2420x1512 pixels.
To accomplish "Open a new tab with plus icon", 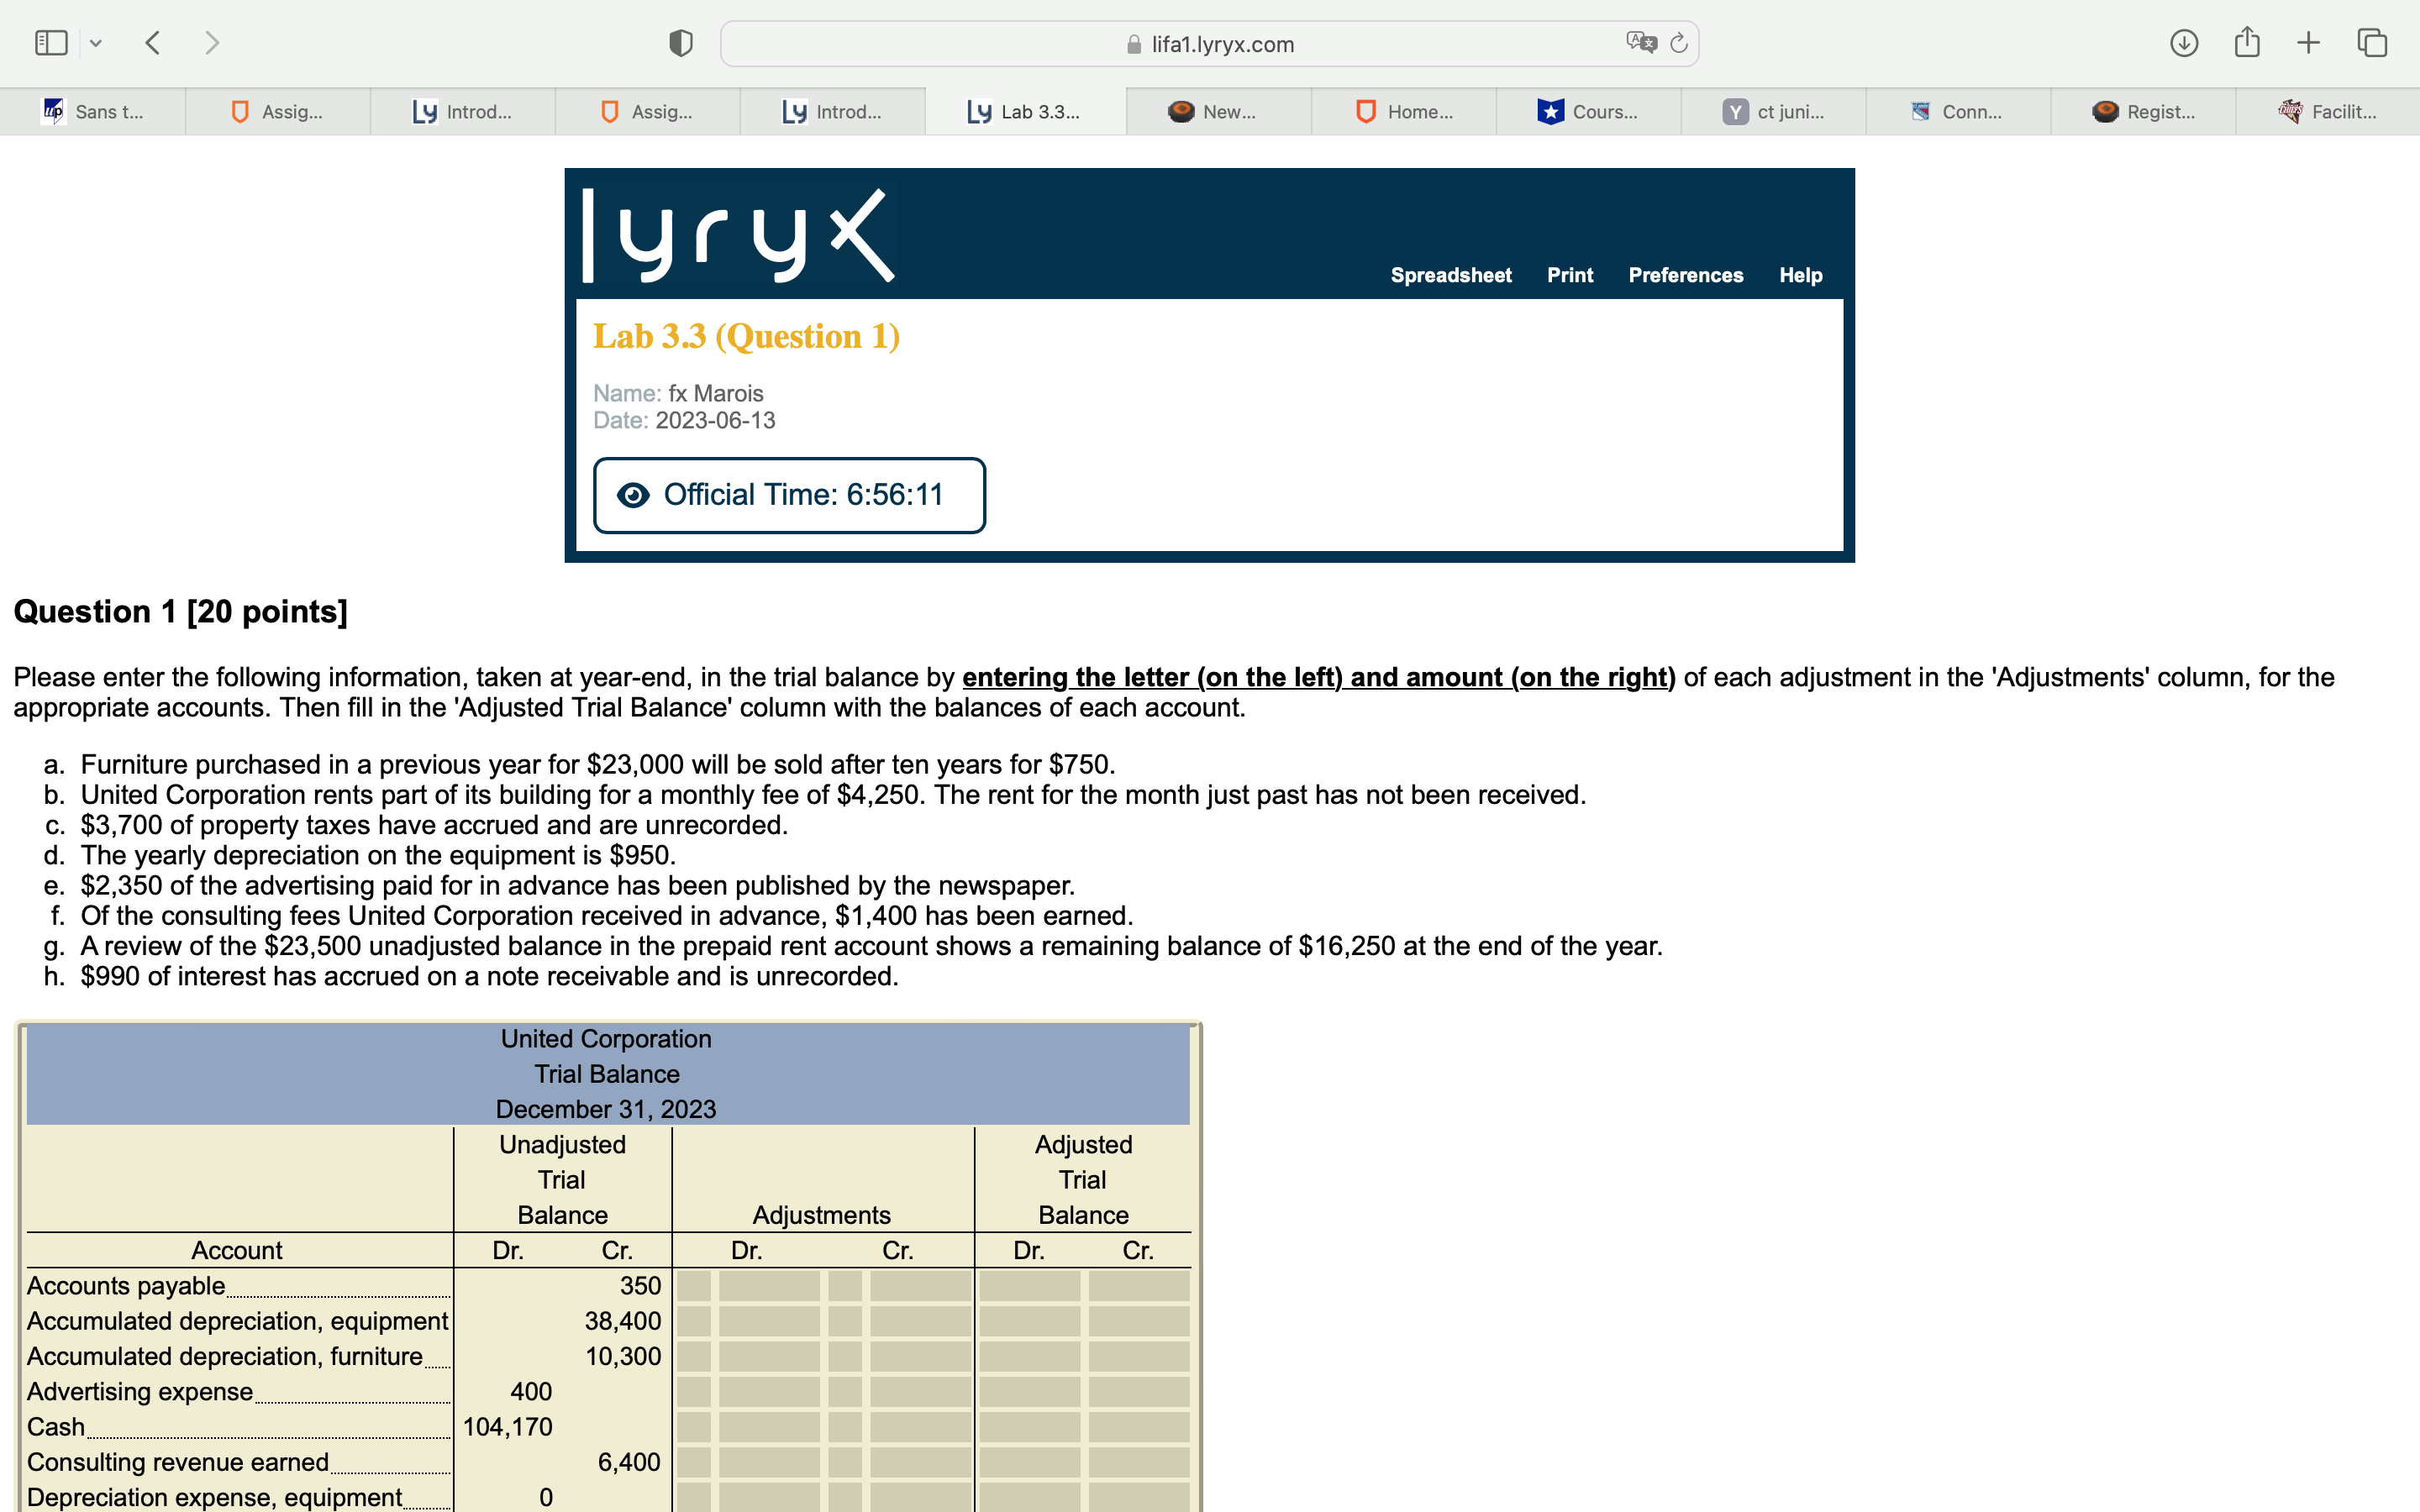I will tap(2308, 43).
